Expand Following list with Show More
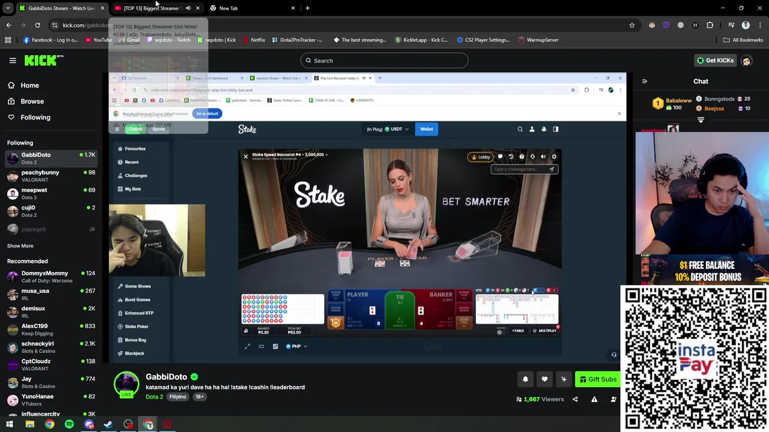Screen dimensions: 769x432 coord(20,246)
